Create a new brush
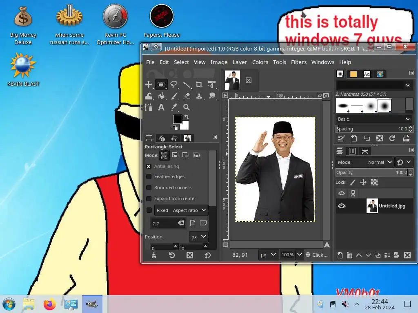This screenshot has width=418, height=313. click(354, 139)
